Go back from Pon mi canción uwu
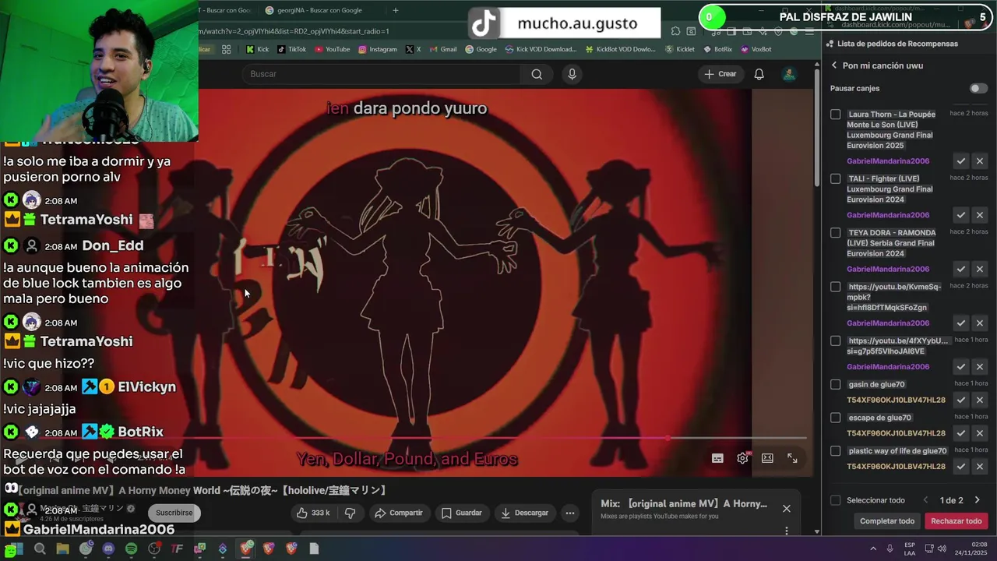Viewport: 997px width, 561px height. pyautogui.click(x=834, y=65)
